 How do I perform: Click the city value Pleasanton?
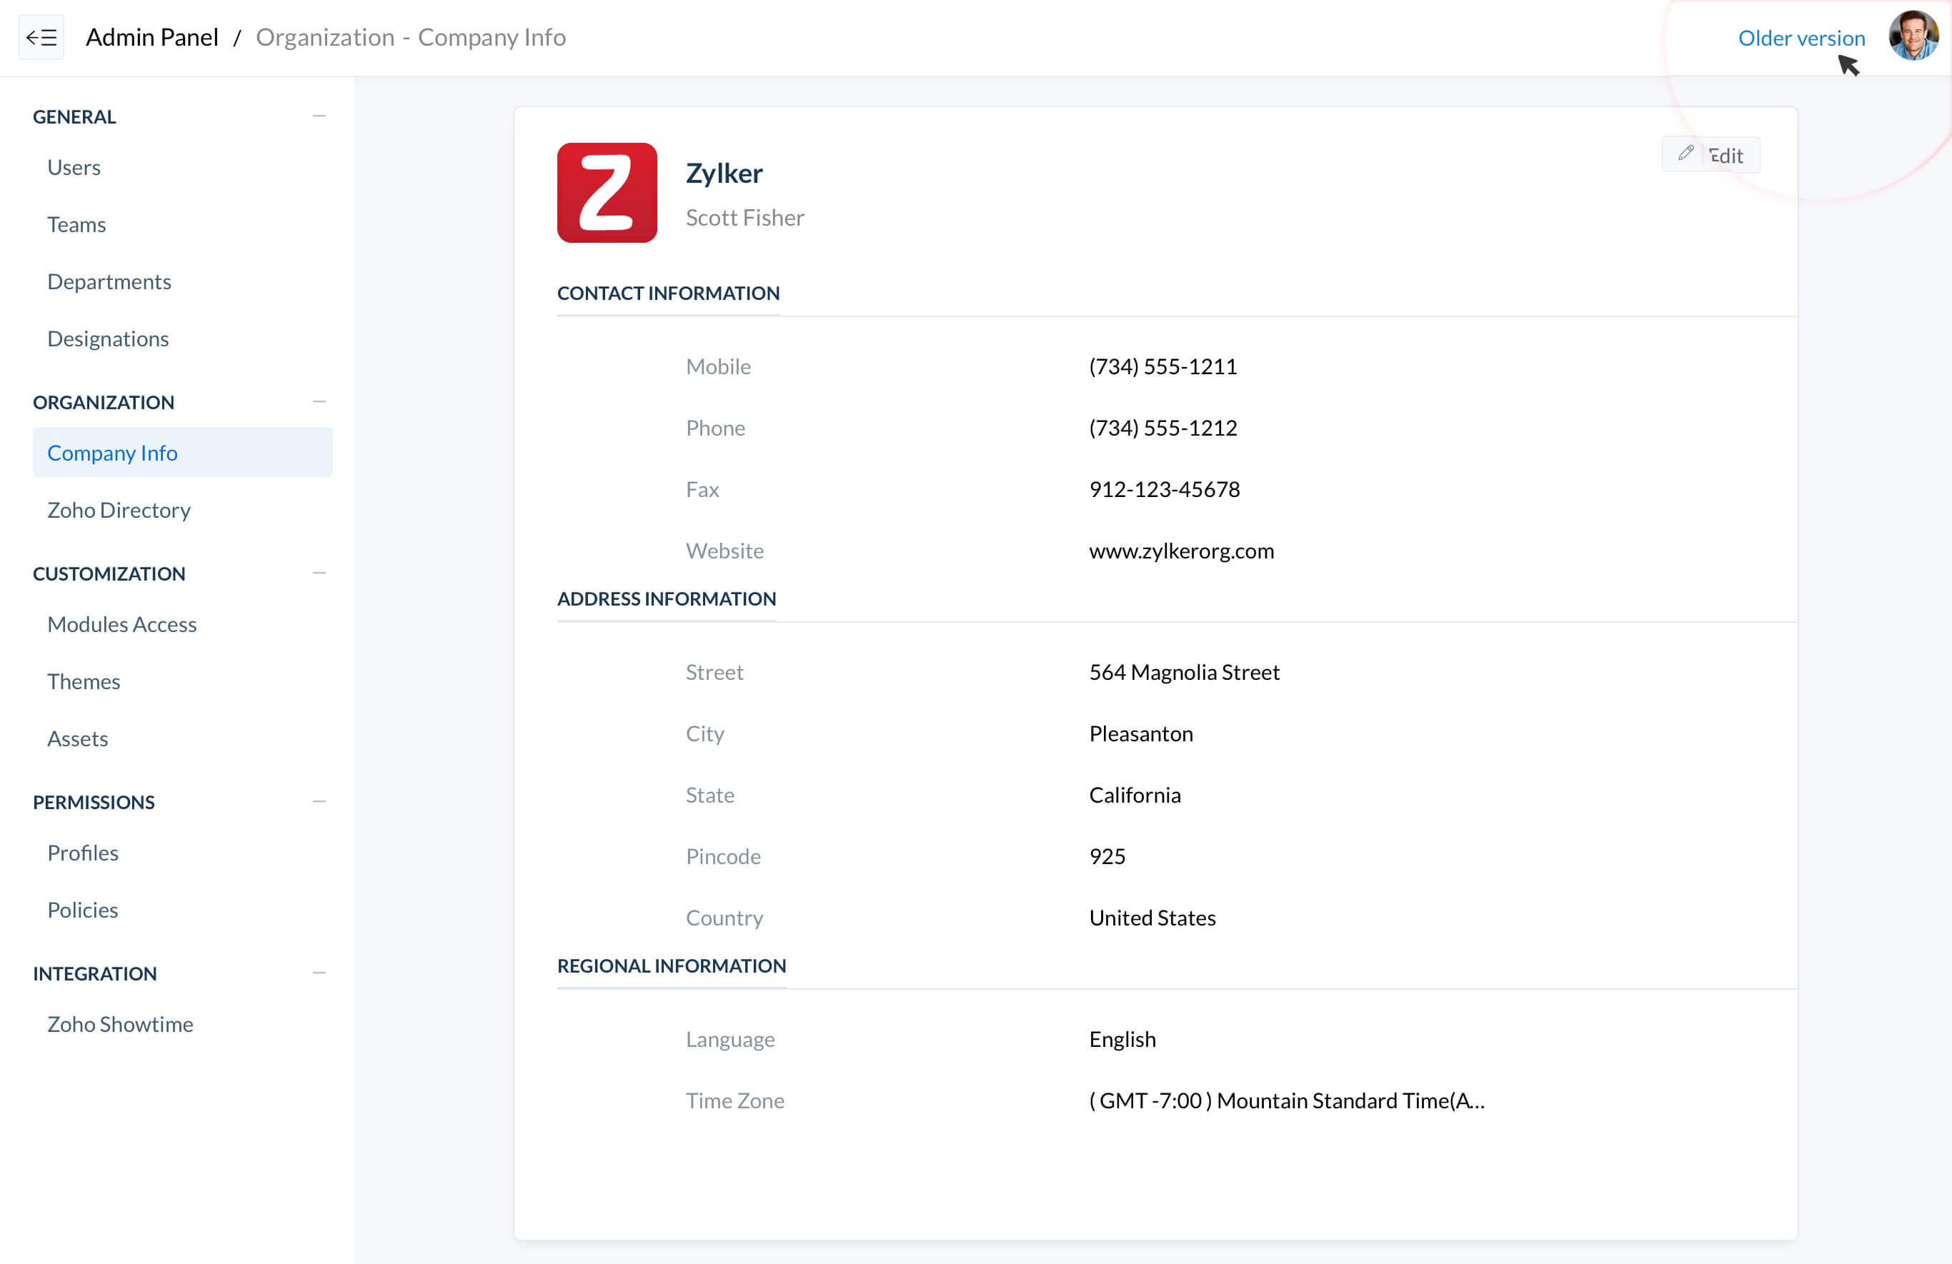[x=1141, y=733]
